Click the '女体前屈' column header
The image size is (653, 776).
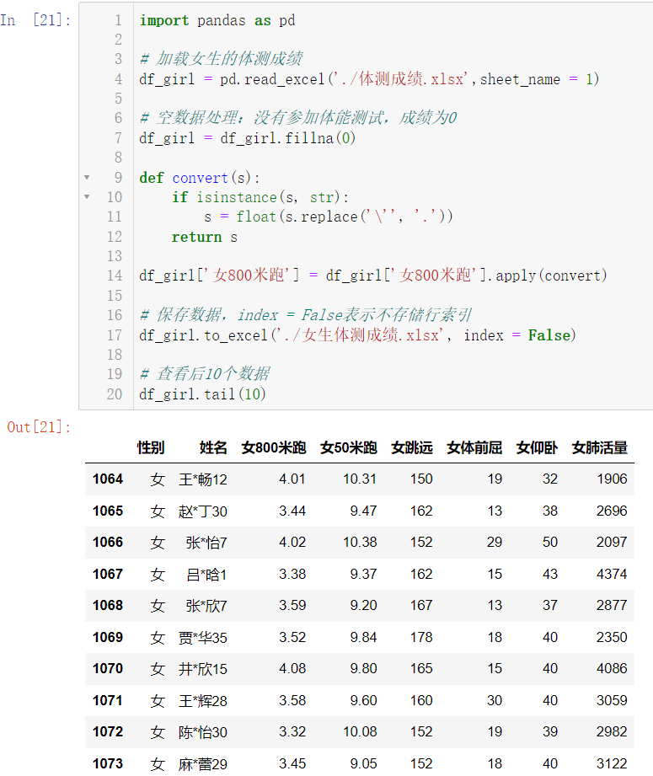coord(474,448)
